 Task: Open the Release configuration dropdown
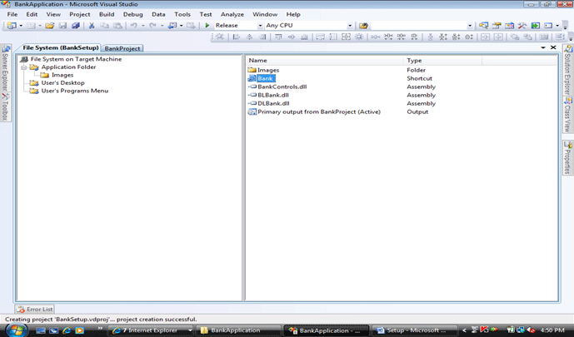[260, 26]
